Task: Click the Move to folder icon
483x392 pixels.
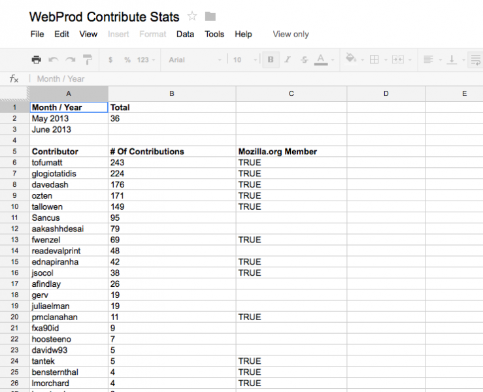Action: 210,16
